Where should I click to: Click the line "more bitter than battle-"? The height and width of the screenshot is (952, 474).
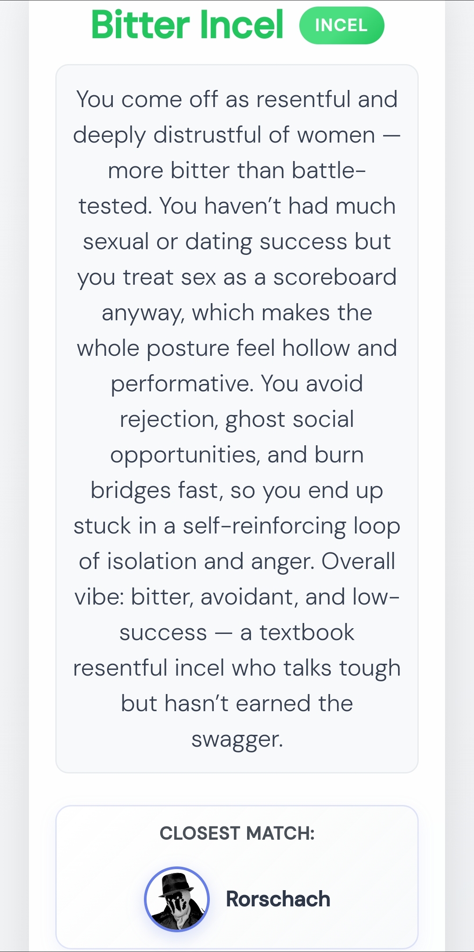(x=237, y=170)
